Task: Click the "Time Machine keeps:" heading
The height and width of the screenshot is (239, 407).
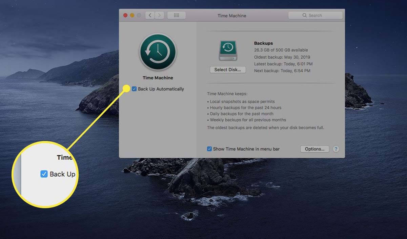Action: pos(227,94)
